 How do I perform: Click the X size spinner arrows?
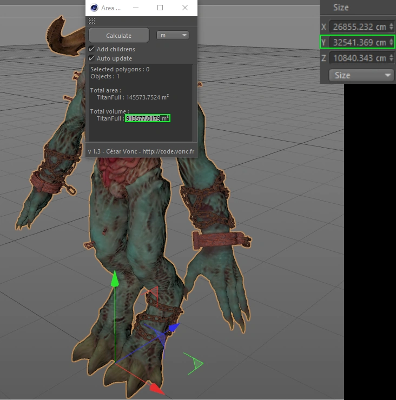click(391, 26)
